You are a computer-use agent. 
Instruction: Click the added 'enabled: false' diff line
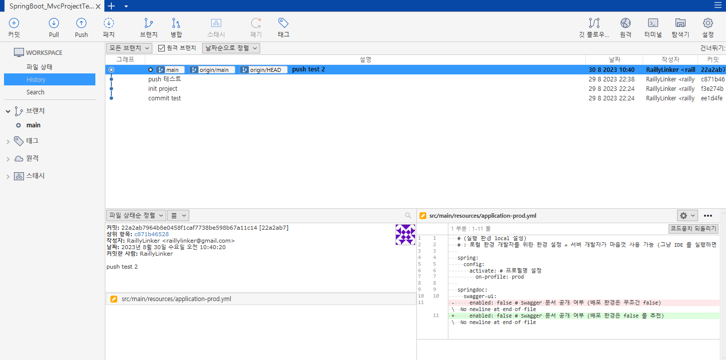[584, 316]
